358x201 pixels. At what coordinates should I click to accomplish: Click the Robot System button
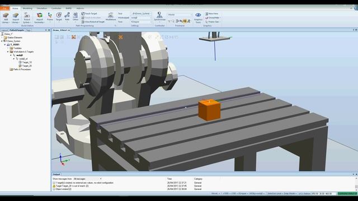point(27,18)
